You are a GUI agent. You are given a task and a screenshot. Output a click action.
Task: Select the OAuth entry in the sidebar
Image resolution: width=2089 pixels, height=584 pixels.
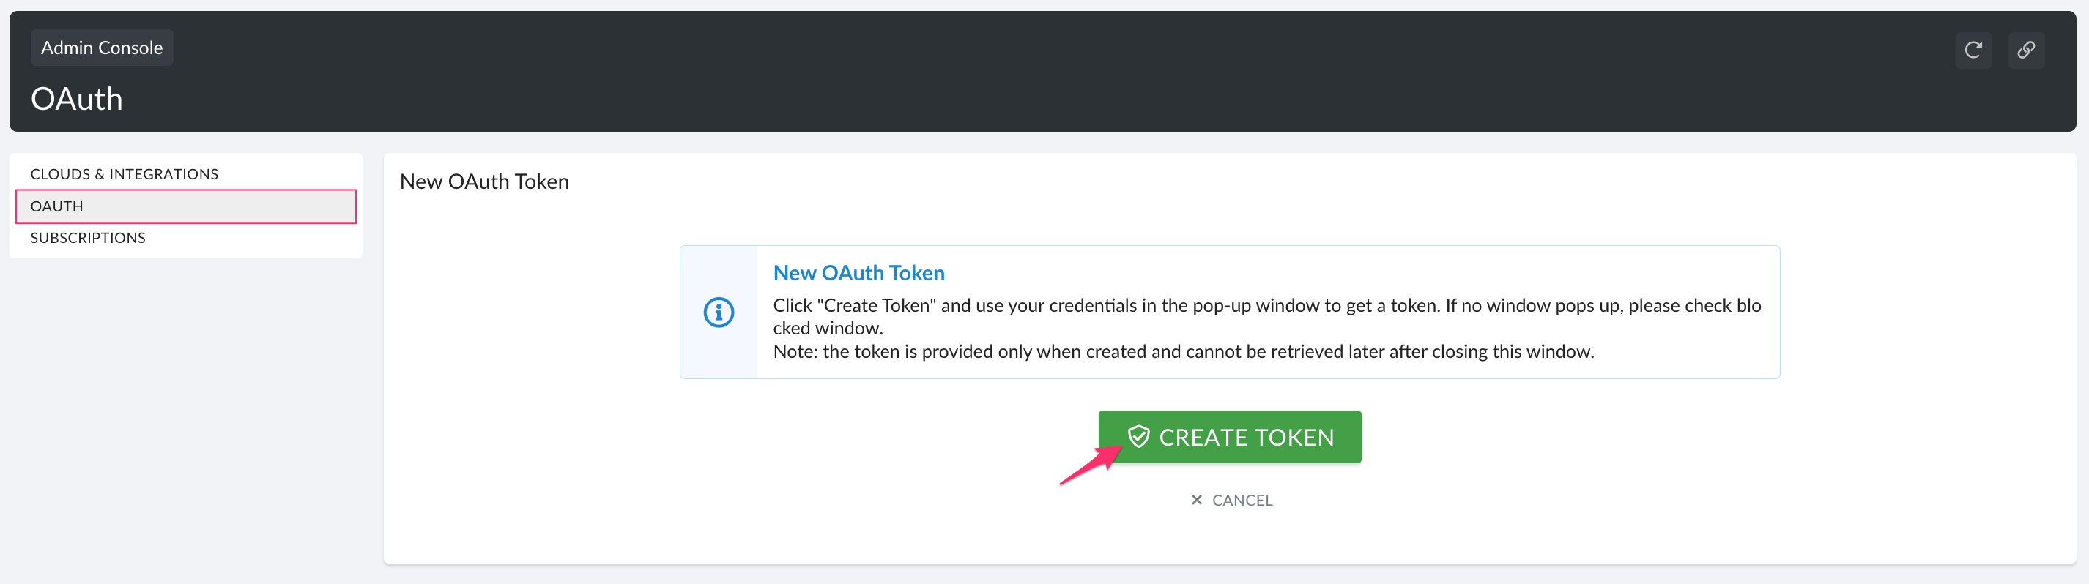click(x=56, y=206)
